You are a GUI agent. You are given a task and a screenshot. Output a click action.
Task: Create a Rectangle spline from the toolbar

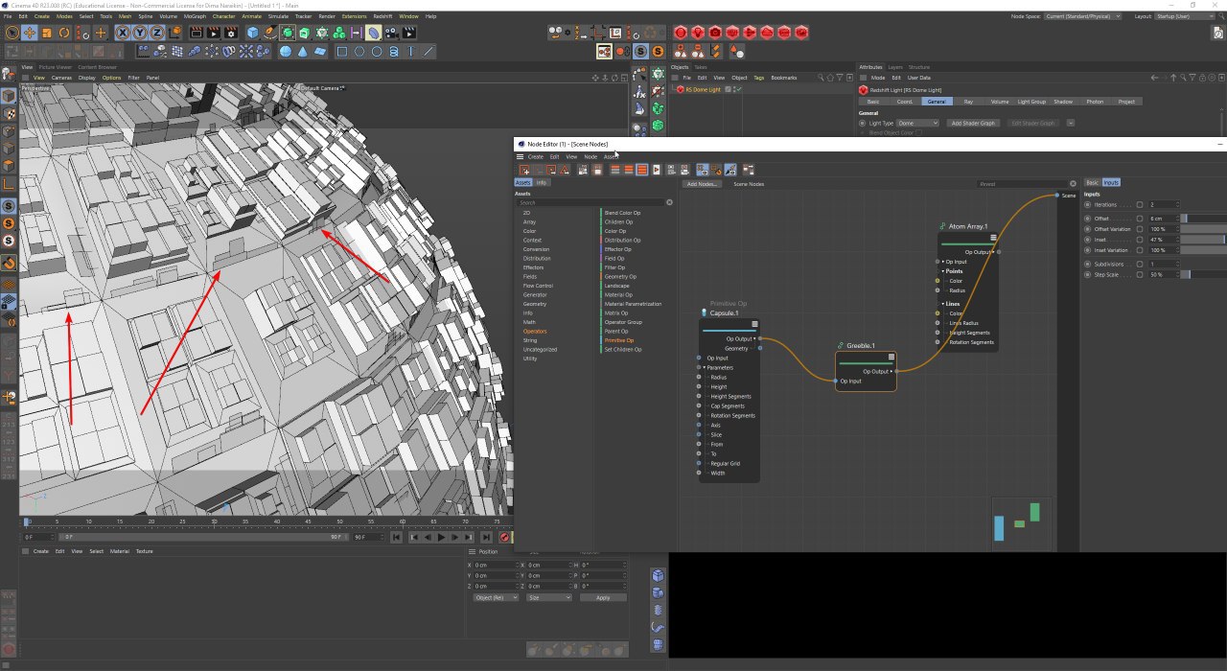coord(342,52)
